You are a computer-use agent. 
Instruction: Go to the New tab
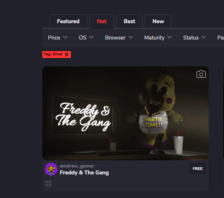pyautogui.click(x=158, y=21)
